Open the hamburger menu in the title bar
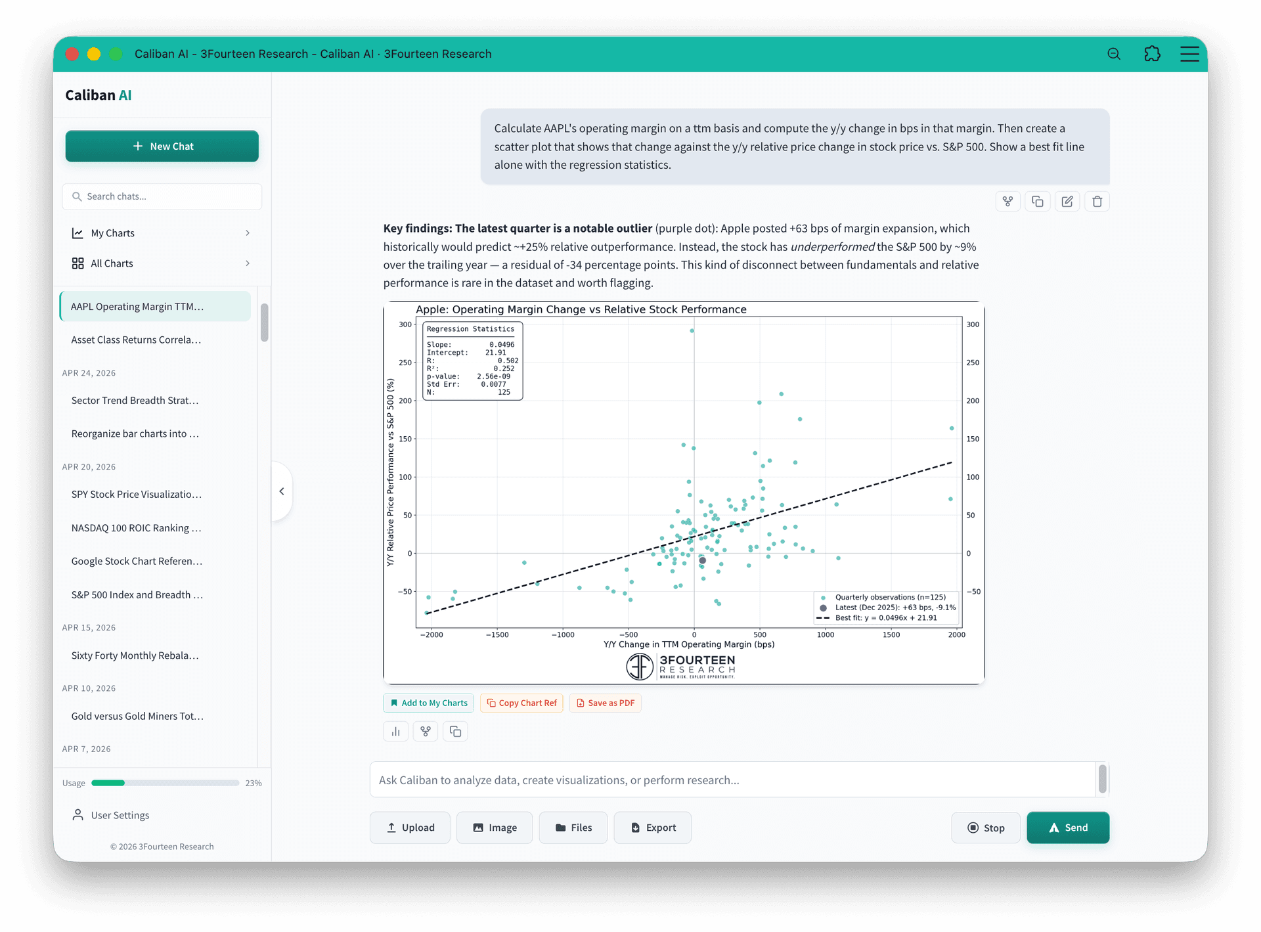The height and width of the screenshot is (932, 1261). pos(1189,54)
